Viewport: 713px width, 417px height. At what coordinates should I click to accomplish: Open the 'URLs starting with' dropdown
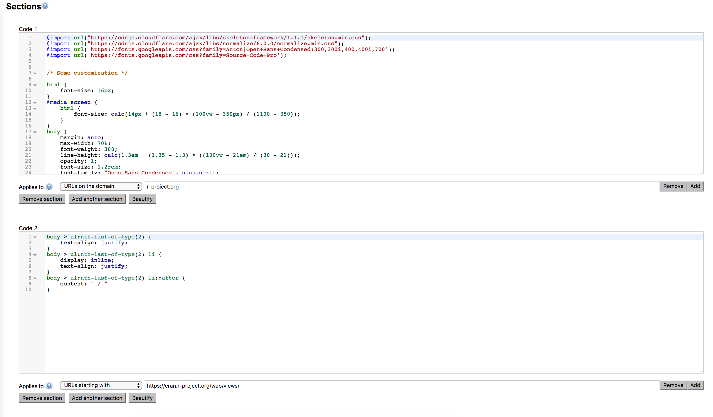[101, 385]
